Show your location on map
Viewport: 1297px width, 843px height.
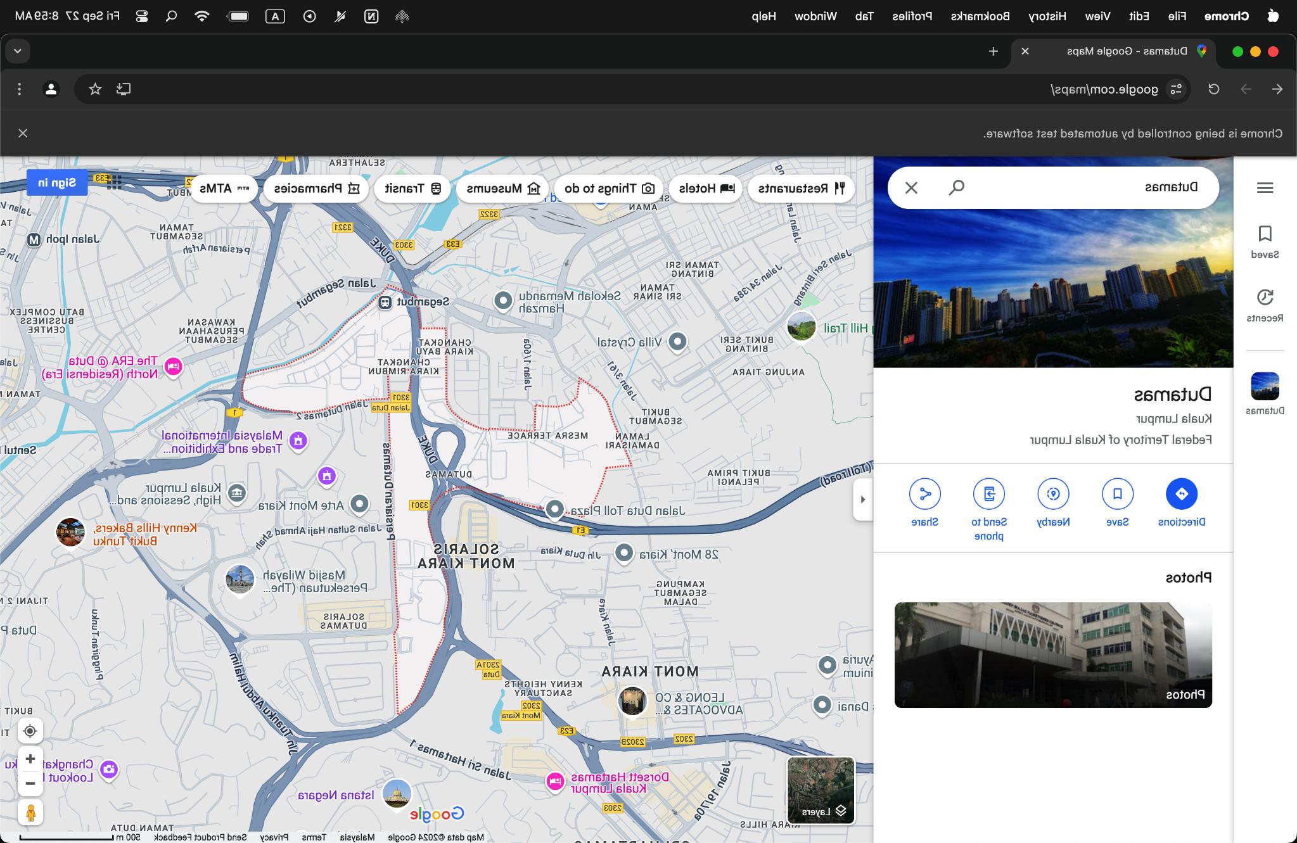pos(30,732)
